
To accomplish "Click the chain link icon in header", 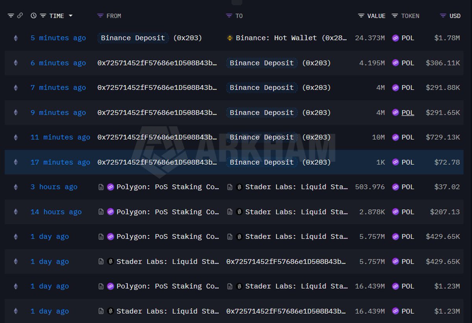I will tap(20, 16).
